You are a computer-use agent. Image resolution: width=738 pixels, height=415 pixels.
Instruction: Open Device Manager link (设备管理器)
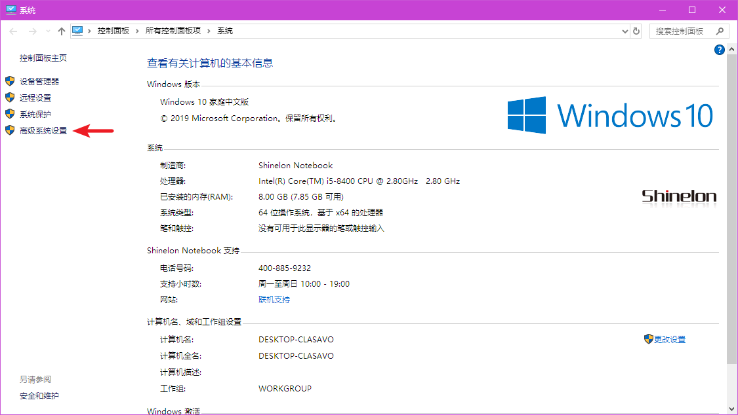(x=39, y=81)
